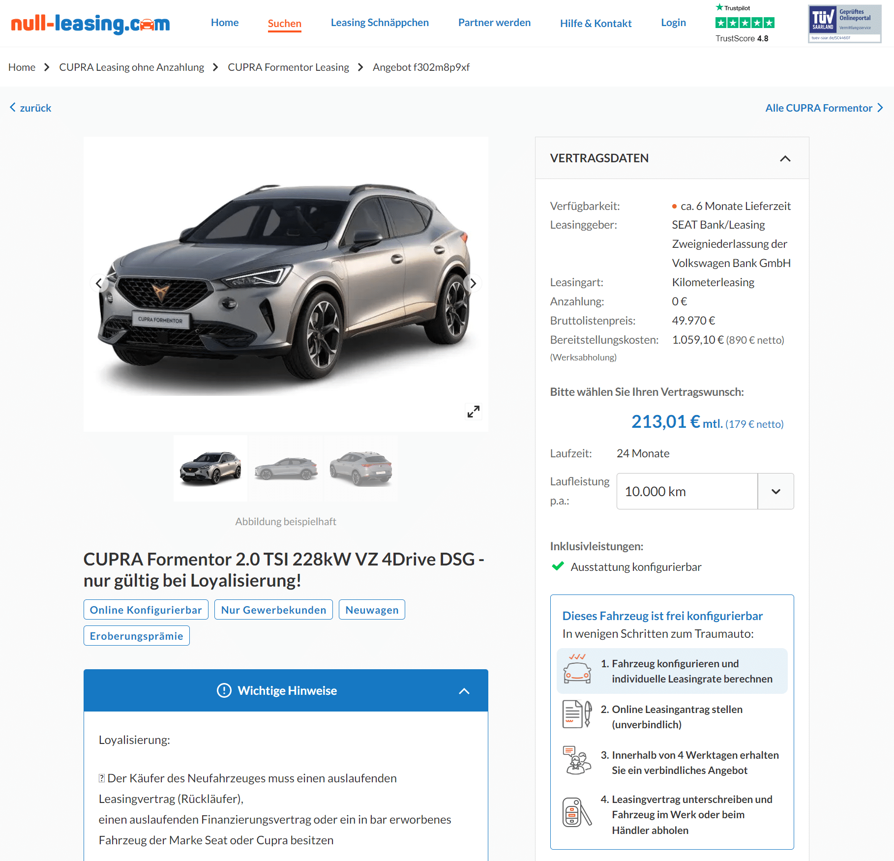894x861 pixels.
Task: Open Partner werden menu item
Action: click(x=494, y=23)
